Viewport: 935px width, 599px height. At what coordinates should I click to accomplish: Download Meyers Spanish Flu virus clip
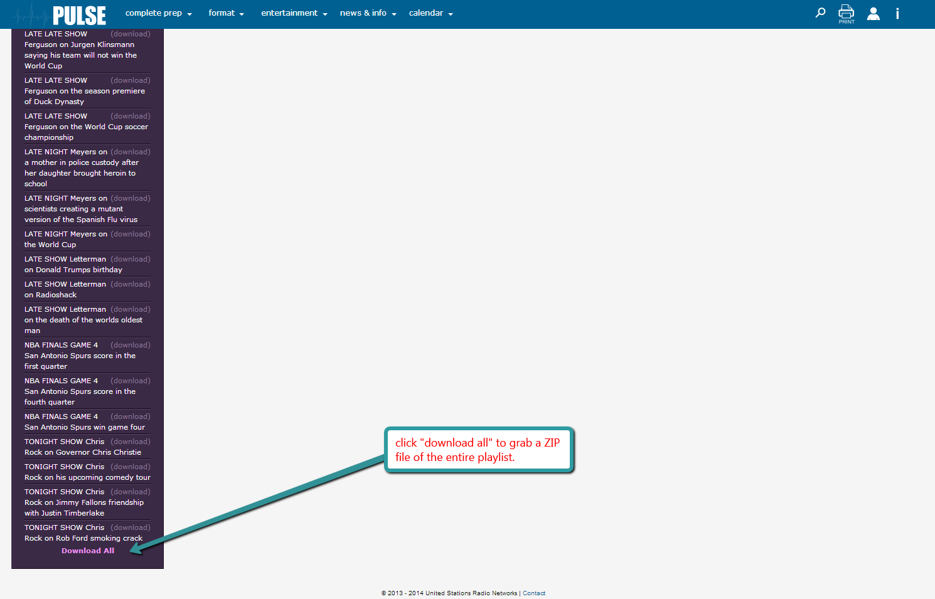[131, 198]
